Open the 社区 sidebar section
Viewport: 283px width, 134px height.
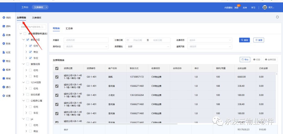point(7,52)
